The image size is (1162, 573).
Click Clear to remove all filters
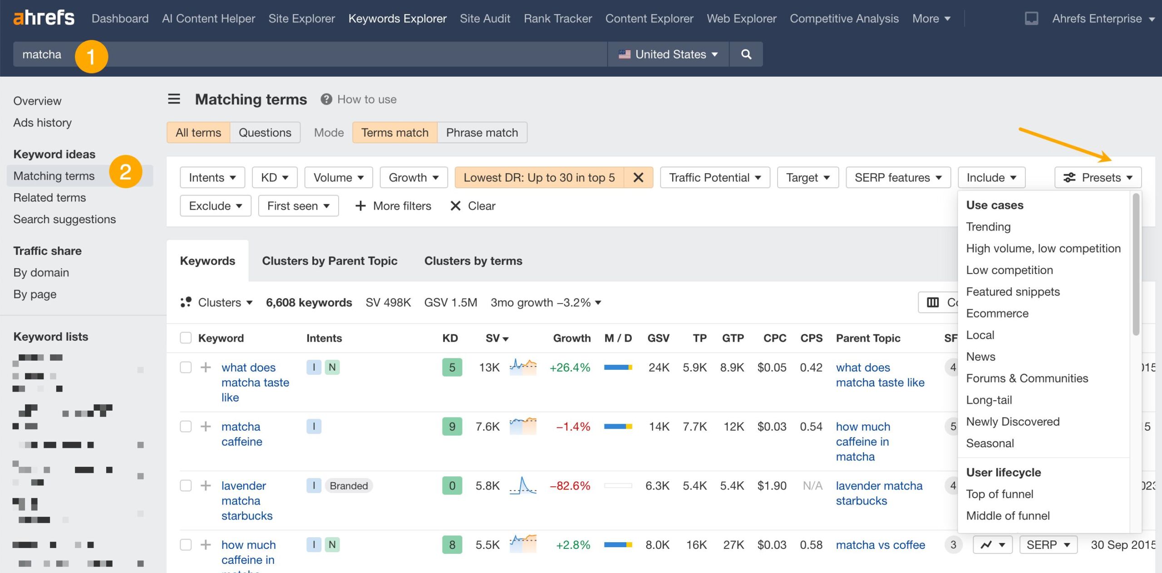pyautogui.click(x=472, y=206)
